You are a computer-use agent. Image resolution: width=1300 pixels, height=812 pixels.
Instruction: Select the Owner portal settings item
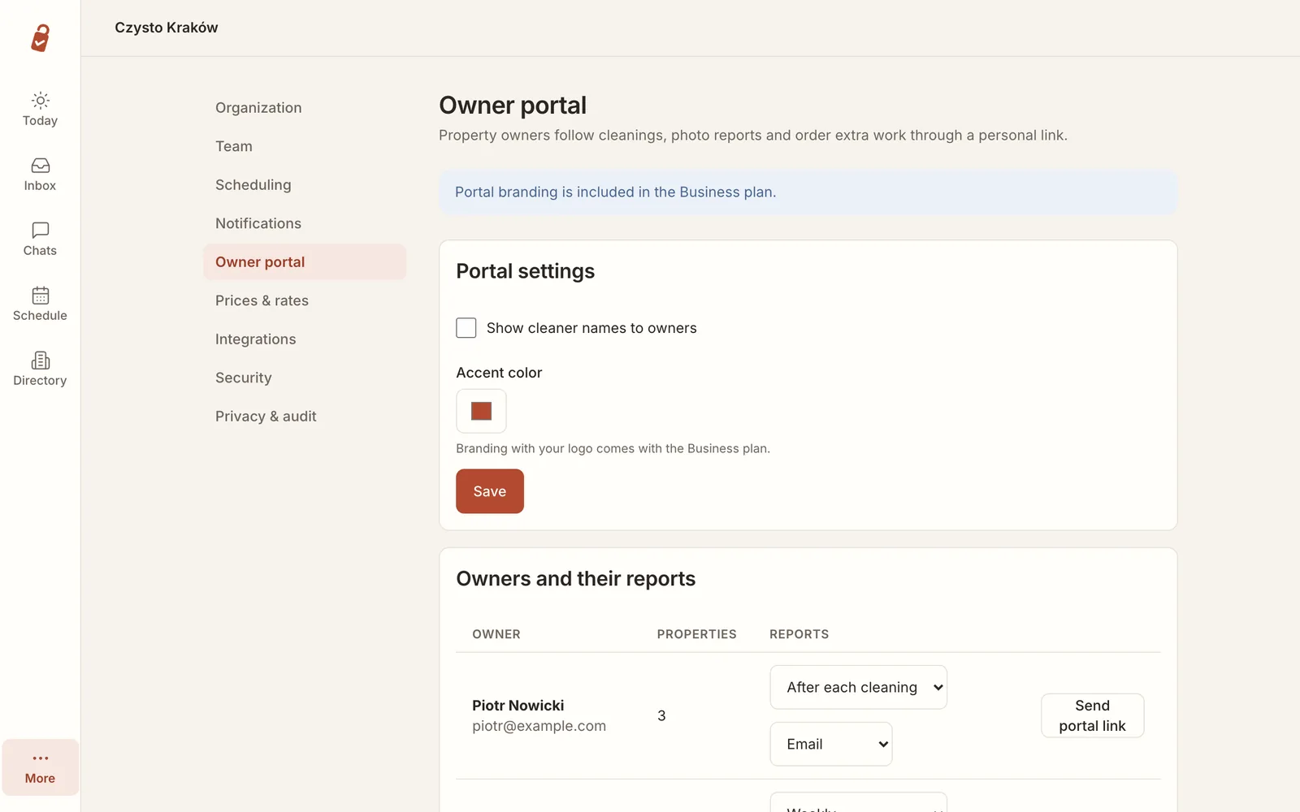tap(305, 261)
